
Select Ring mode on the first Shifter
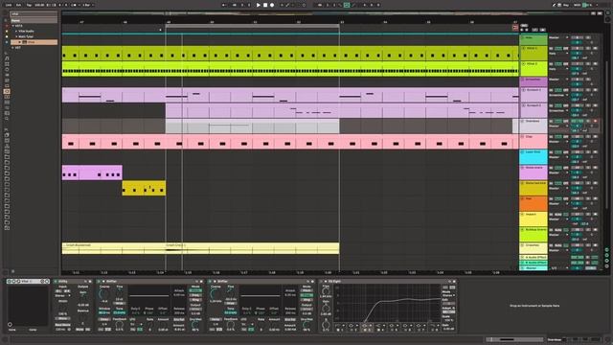[195, 300]
